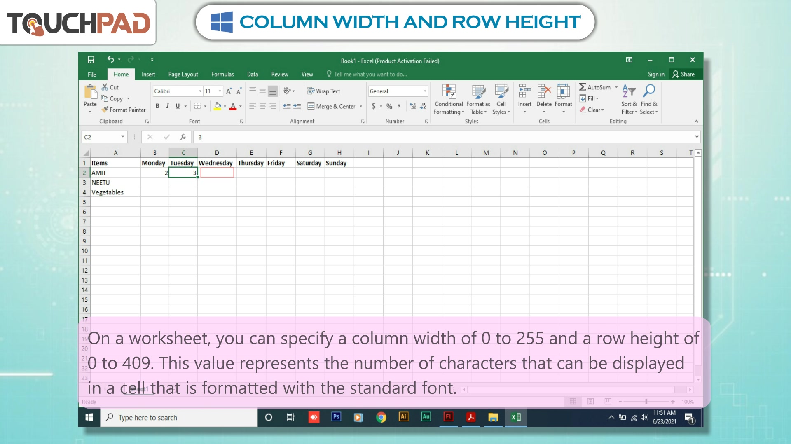Switch to the Review tab
This screenshot has width=791, height=444.
point(280,75)
